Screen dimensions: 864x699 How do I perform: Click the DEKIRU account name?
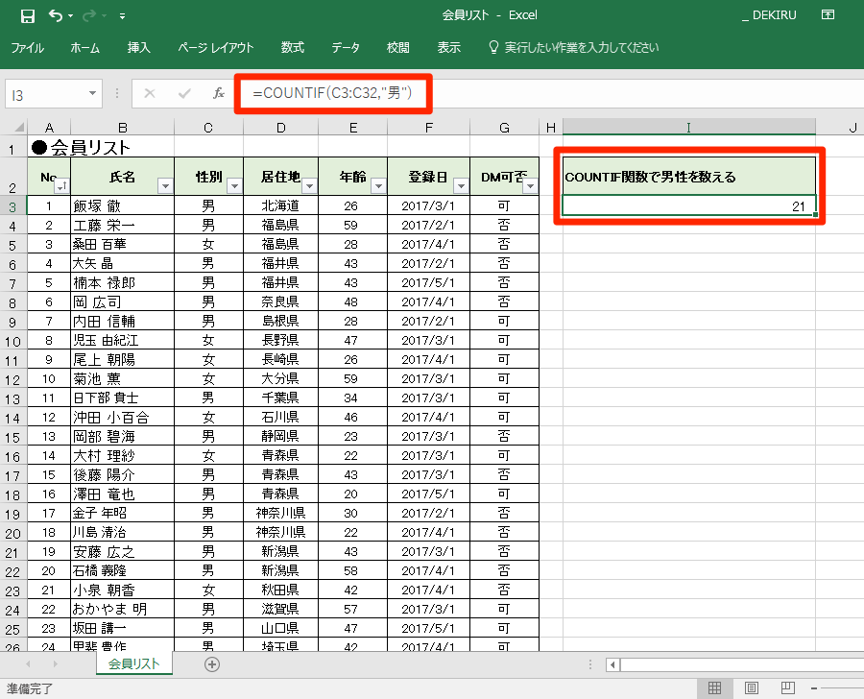pyautogui.click(x=770, y=15)
